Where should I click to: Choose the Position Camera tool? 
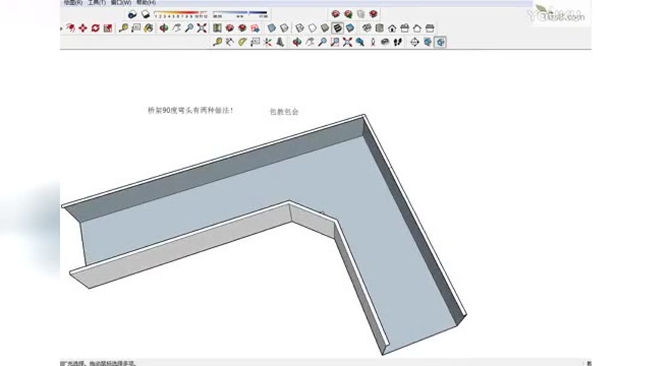click(373, 42)
